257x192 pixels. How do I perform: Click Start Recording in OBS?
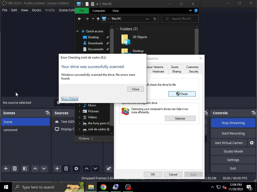coord(233,133)
